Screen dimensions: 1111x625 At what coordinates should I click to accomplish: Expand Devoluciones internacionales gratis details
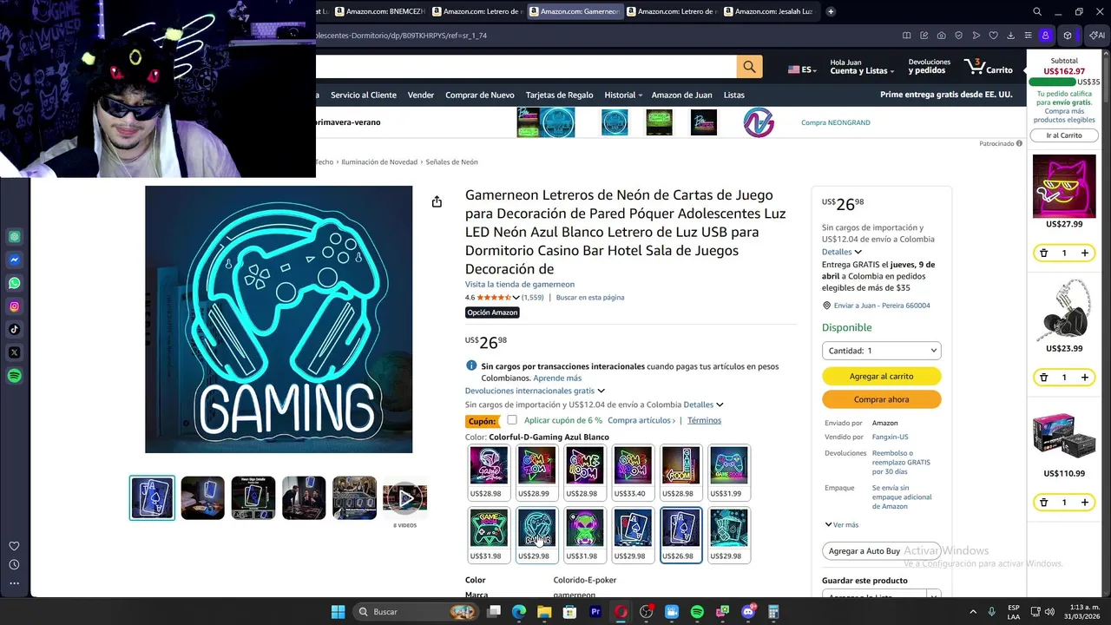click(x=535, y=391)
